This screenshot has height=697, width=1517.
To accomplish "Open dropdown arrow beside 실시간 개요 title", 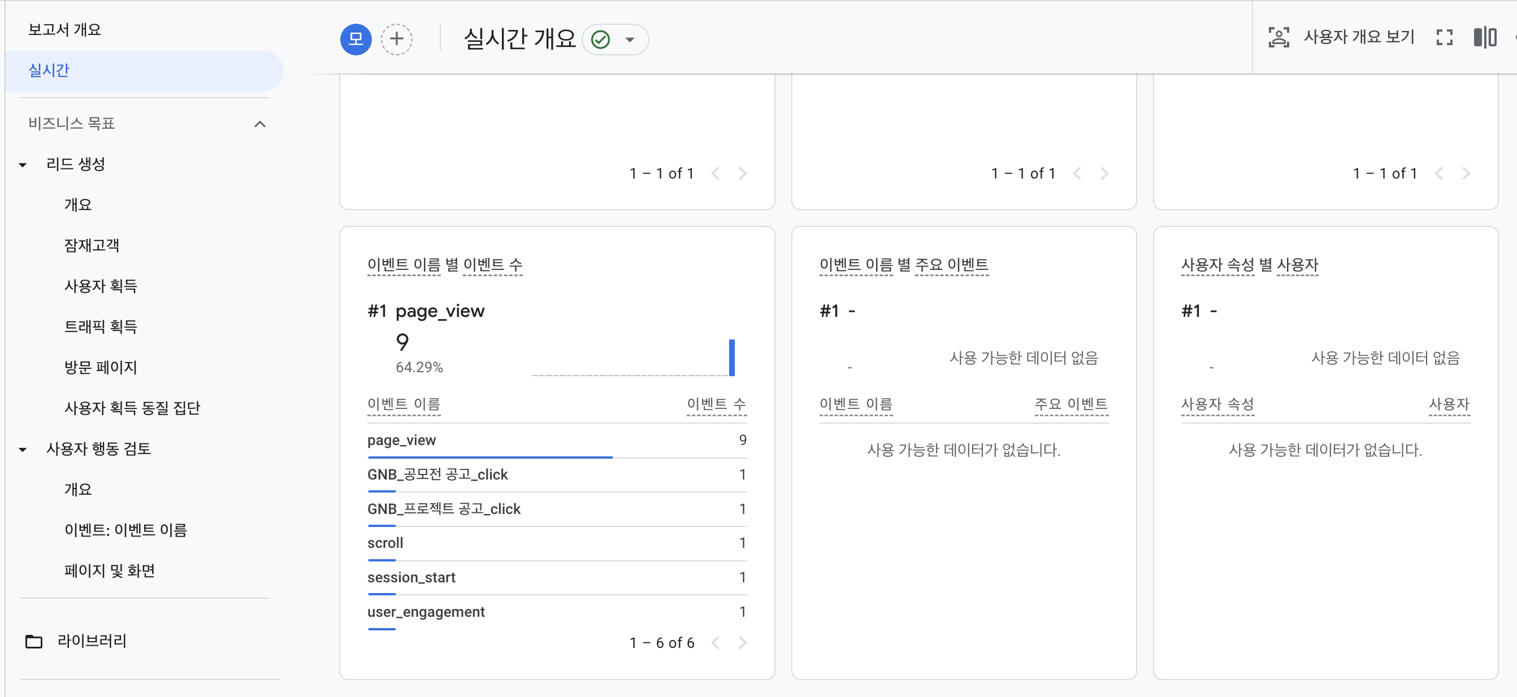I will (x=630, y=40).
